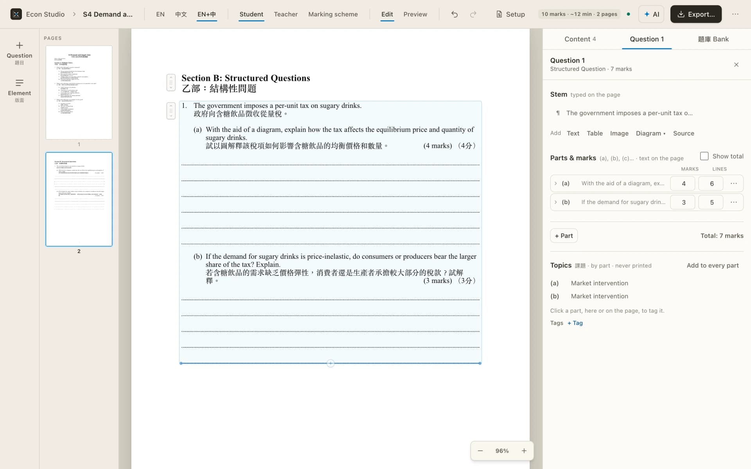The height and width of the screenshot is (469, 751).
Task: Expand part (a) row chevron
Action: point(555,183)
